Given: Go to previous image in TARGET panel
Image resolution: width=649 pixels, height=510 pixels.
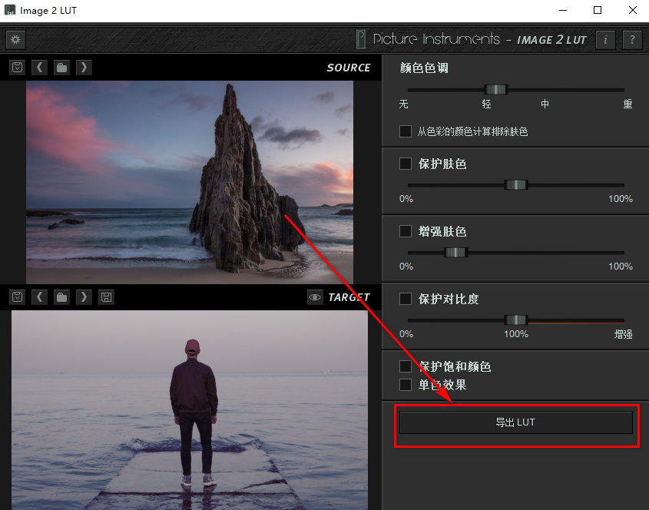Looking at the screenshot, I should pyautogui.click(x=39, y=296).
